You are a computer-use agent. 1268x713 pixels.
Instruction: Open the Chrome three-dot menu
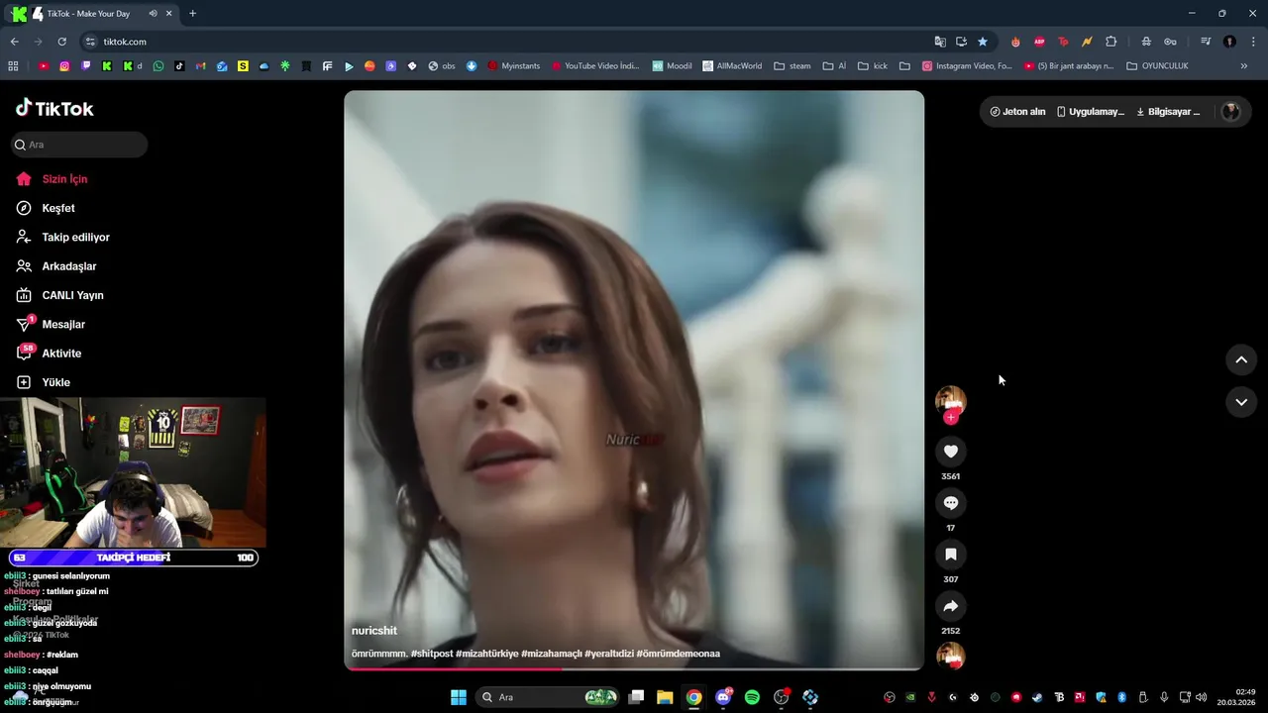point(1251,42)
